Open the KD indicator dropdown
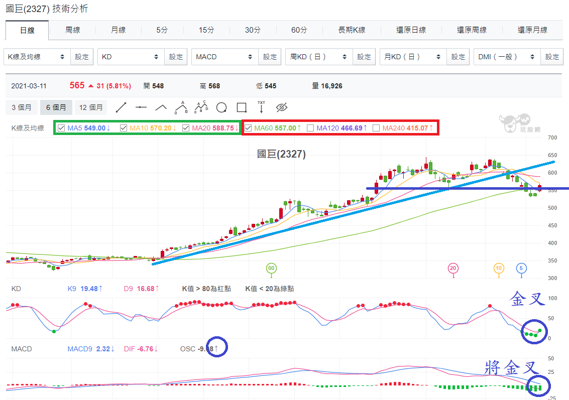The width and height of the screenshot is (569, 400). click(x=131, y=57)
